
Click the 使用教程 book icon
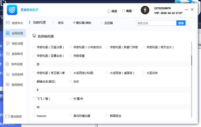click(x=8, y=85)
